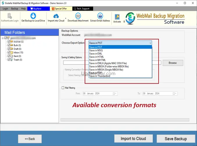
Task: Click the Authenticate Login toolbar icon
Action: [x=10, y=16]
